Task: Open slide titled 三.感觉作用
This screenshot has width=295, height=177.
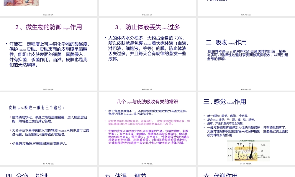Action: click(245, 128)
